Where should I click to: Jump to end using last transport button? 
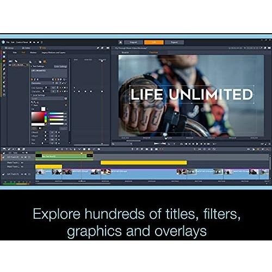pyautogui.click(x=209, y=144)
